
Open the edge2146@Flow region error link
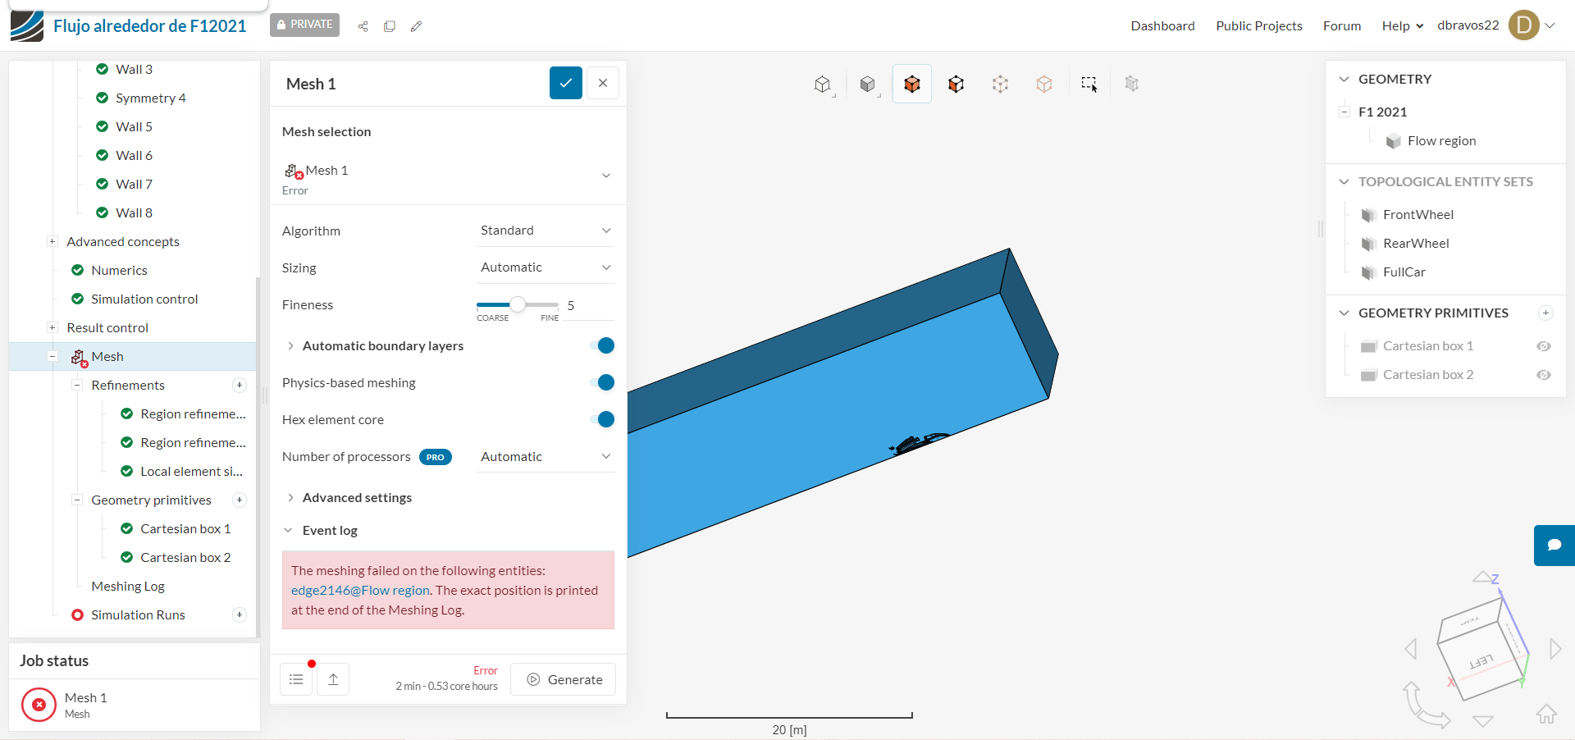(360, 590)
